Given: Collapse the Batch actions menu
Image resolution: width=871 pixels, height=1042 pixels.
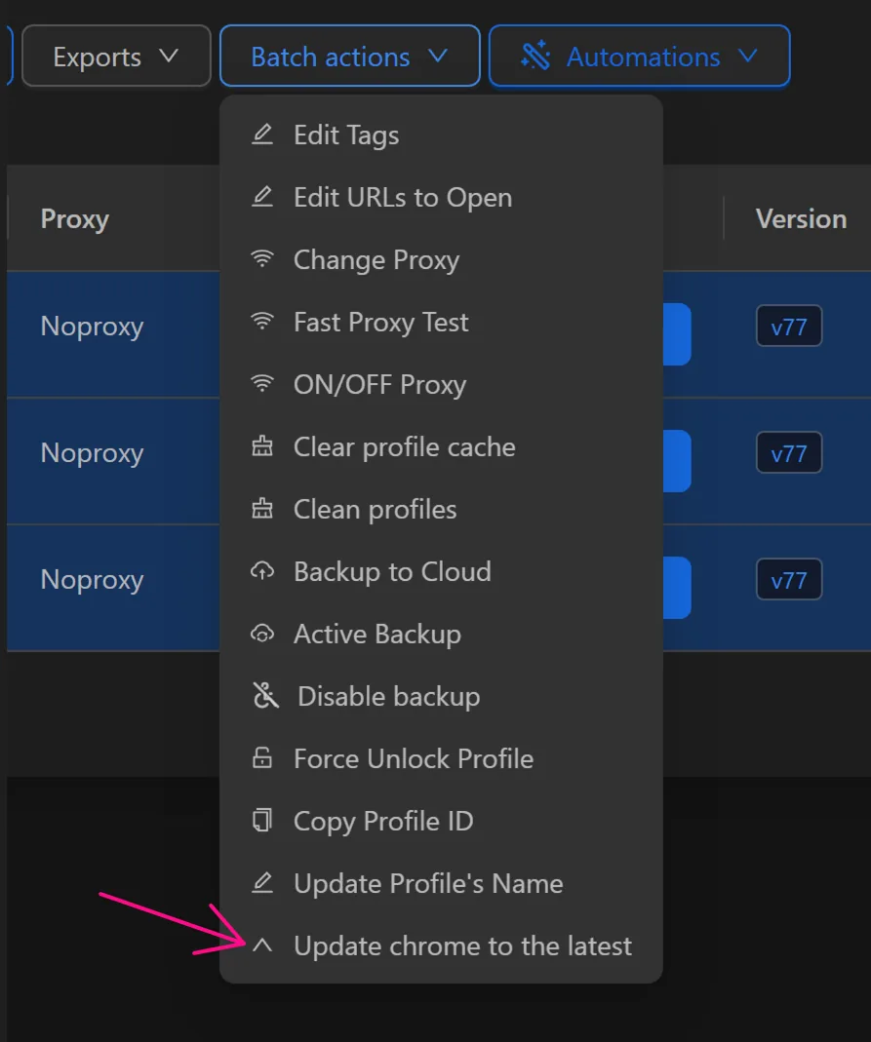Looking at the screenshot, I should point(349,56).
